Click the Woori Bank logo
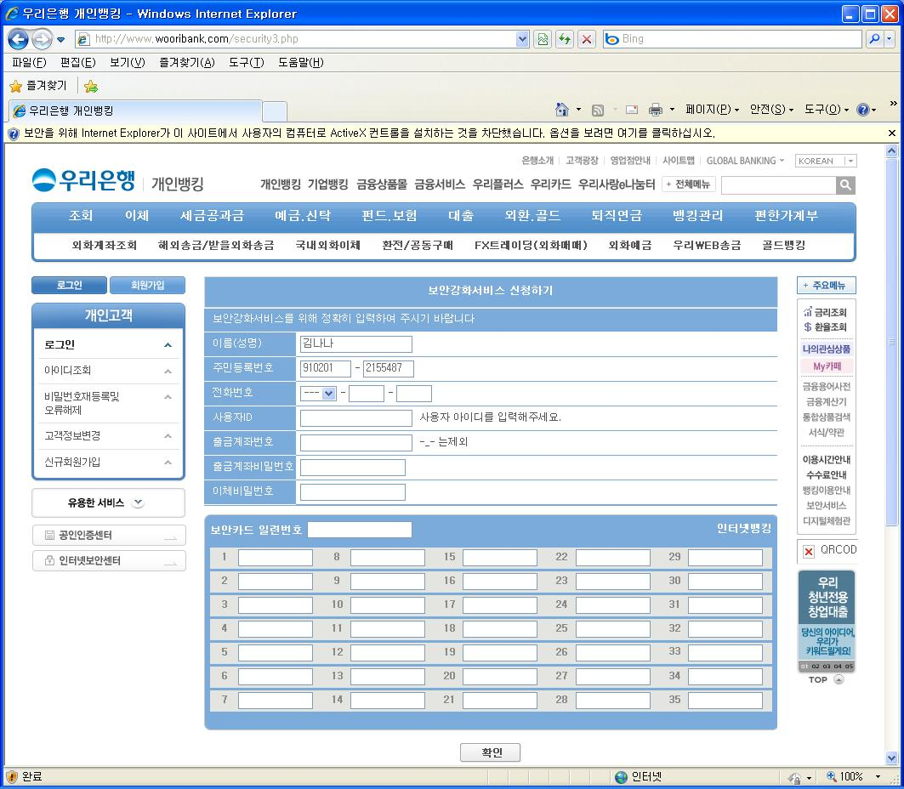The image size is (904, 789). (x=83, y=180)
